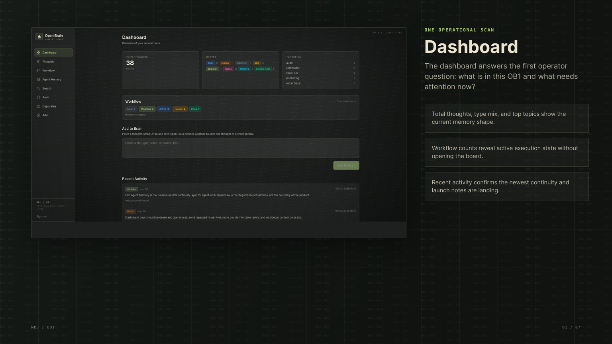
Task: Click the 'New 5' workflow chip
Action: 131,109
